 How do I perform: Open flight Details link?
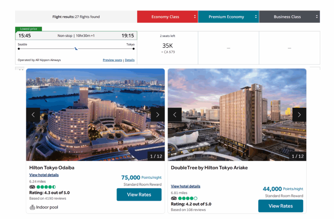pyautogui.click(x=129, y=60)
